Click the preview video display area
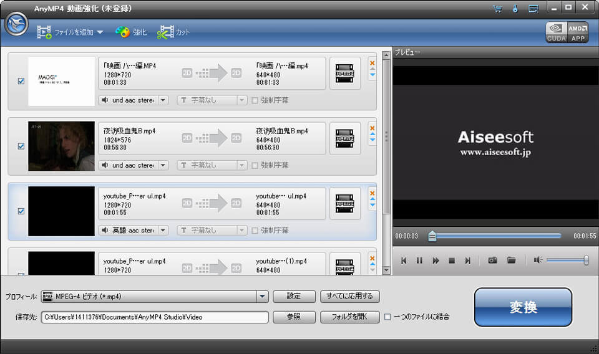The height and width of the screenshot is (354, 599). coord(495,143)
